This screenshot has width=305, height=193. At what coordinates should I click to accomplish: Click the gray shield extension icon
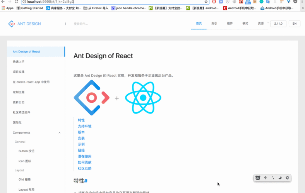[x=228, y=2]
